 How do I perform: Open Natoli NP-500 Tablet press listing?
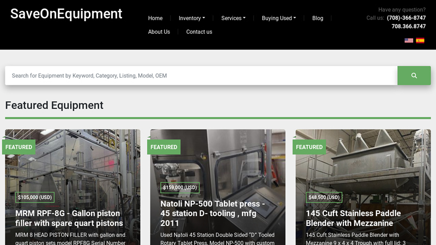pyautogui.click(x=213, y=213)
